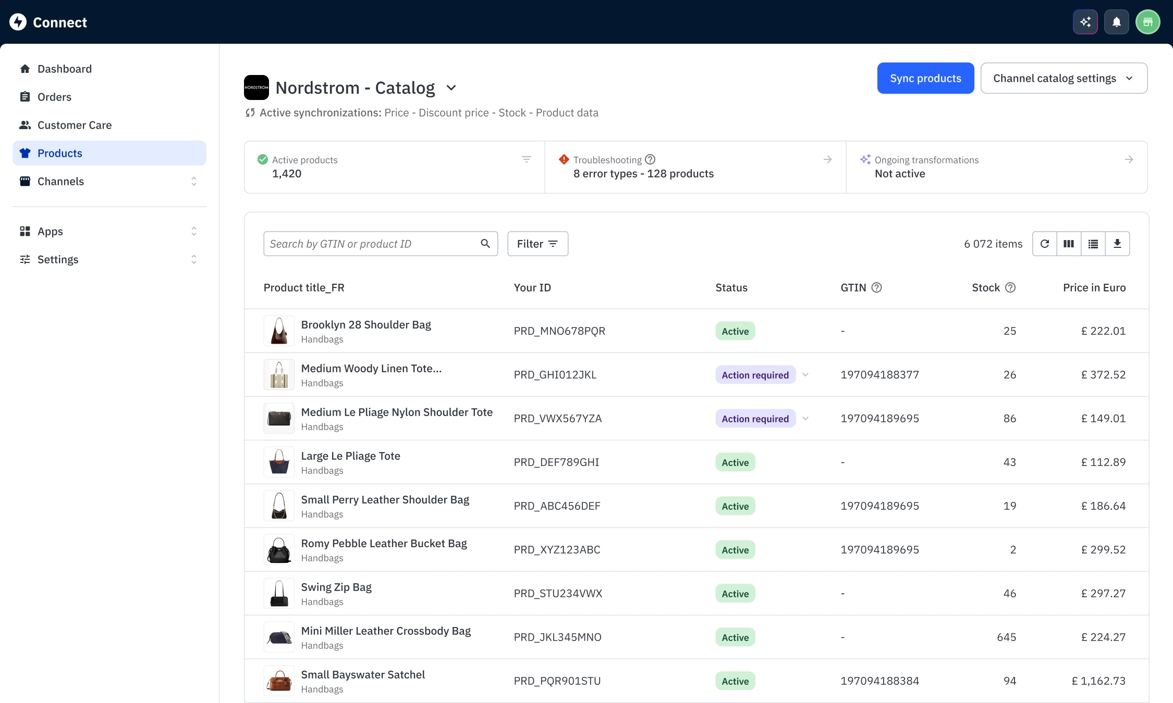Click the download catalog icon
This screenshot has height=703, width=1173.
tap(1117, 244)
